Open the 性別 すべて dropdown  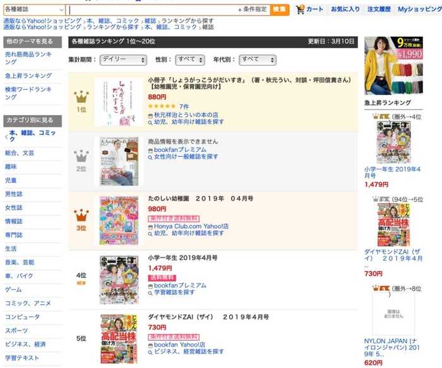[x=190, y=60]
